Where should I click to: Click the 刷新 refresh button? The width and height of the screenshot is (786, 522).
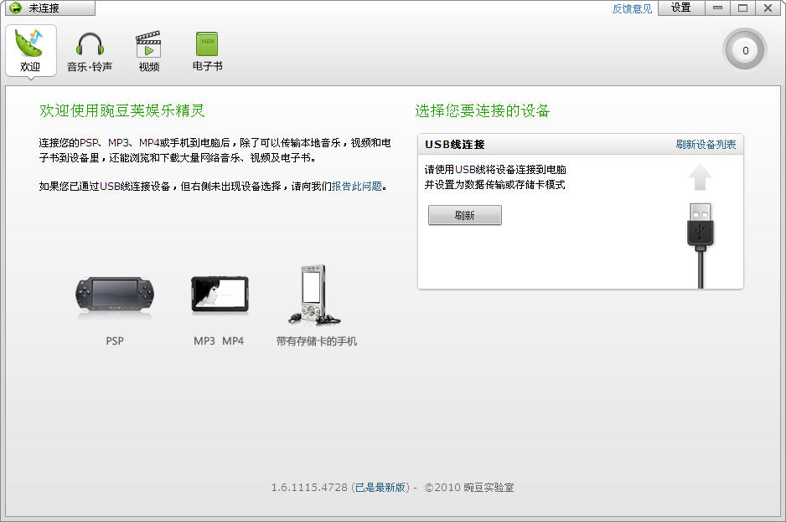(x=465, y=215)
